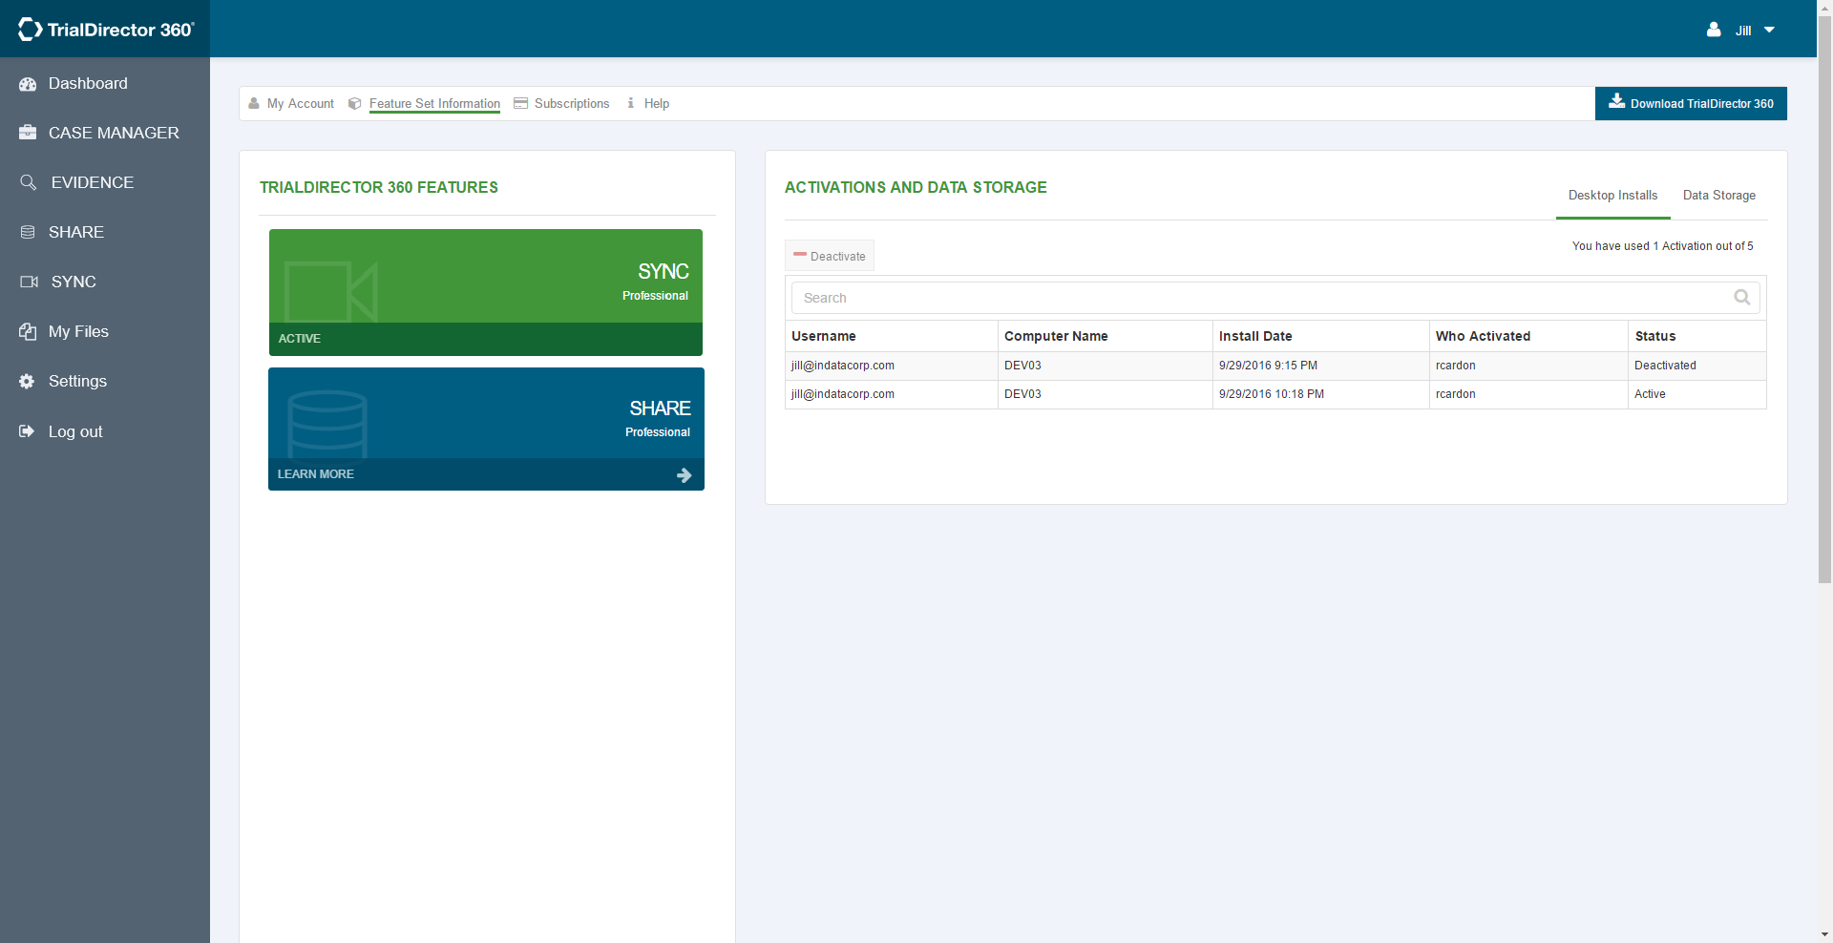Sort by the Username column header
The image size is (1833, 943).
(891, 336)
